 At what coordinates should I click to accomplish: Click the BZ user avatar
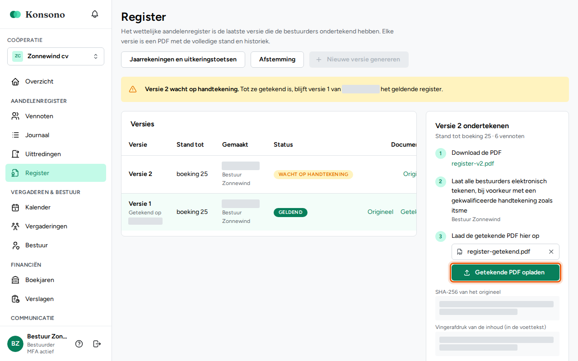[x=15, y=344]
